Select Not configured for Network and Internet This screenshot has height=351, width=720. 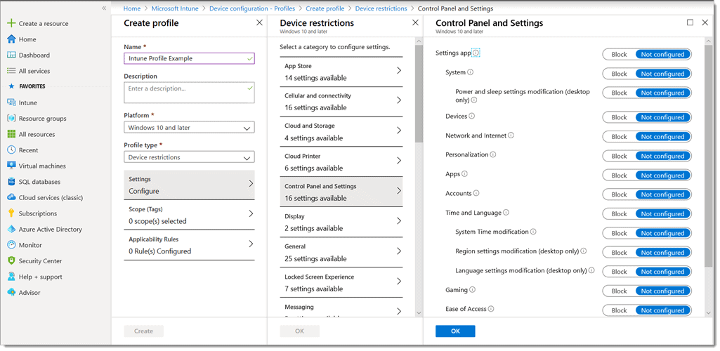click(x=663, y=137)
